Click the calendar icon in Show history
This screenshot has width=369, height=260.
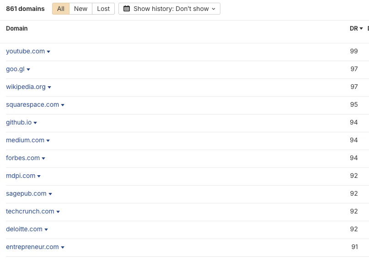tap(127, 9)
